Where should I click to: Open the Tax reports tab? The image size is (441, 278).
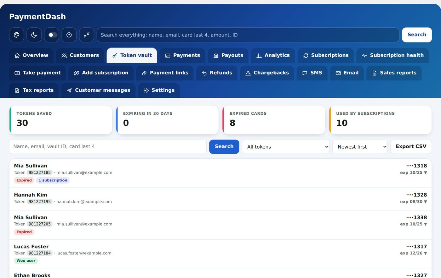(x=34, y=90)
